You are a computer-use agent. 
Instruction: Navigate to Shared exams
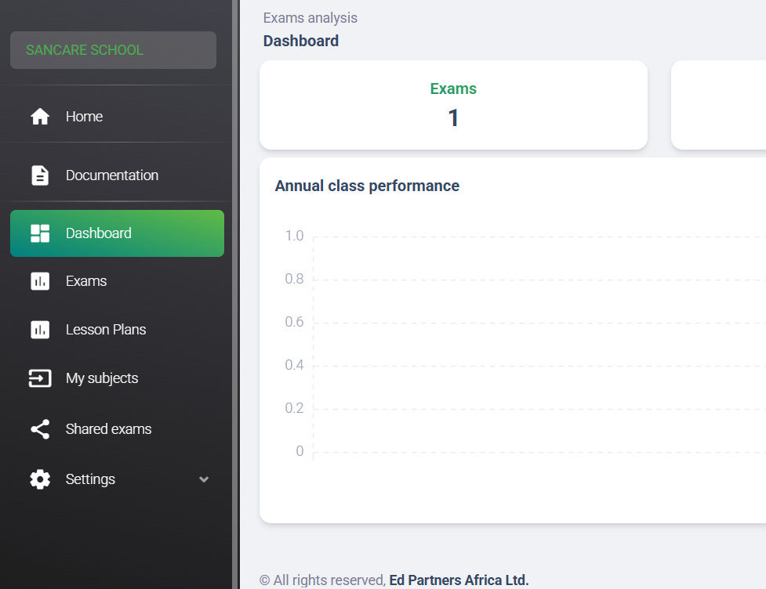(x=109, y=429)
